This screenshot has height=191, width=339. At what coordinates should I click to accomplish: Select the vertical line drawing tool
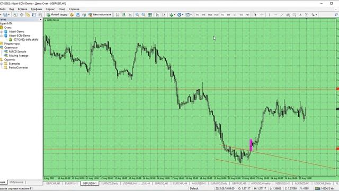point(269,15)
